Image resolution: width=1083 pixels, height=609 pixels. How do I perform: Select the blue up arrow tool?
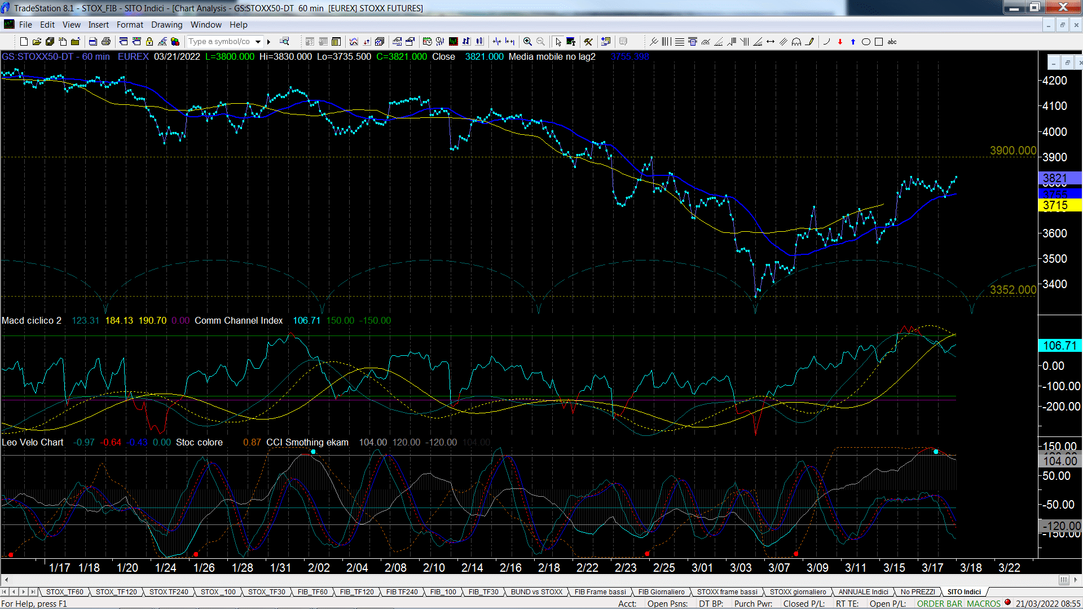pos(853,41)
